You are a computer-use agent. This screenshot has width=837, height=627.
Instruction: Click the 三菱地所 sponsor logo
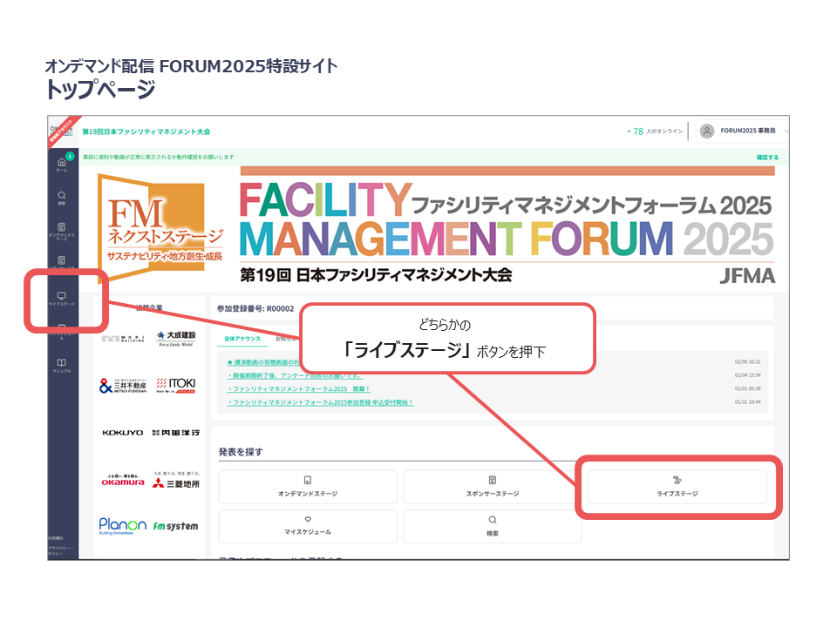(x=176, y=481)
